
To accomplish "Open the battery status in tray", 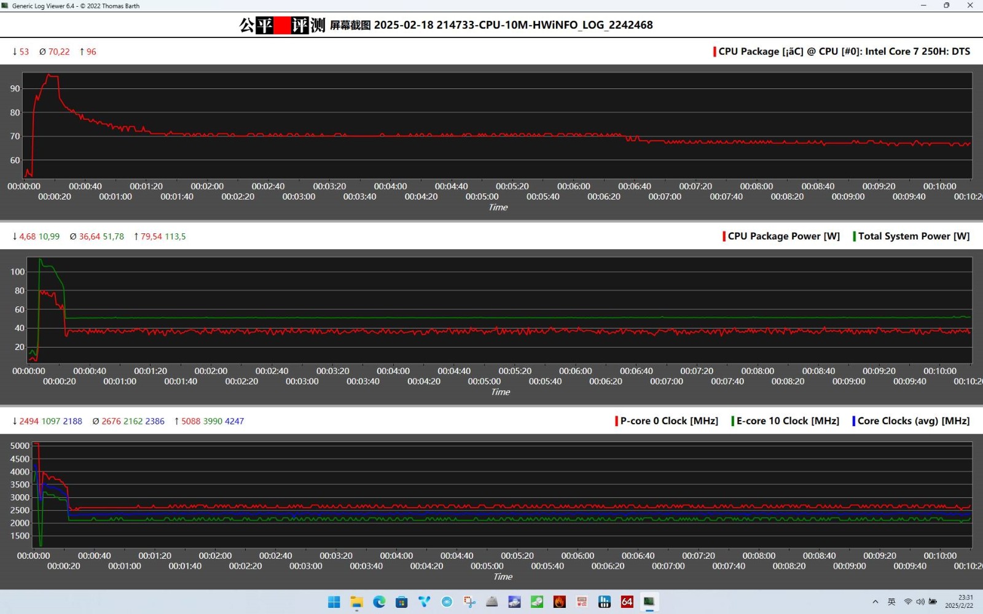I will click(x=933, y=602).
